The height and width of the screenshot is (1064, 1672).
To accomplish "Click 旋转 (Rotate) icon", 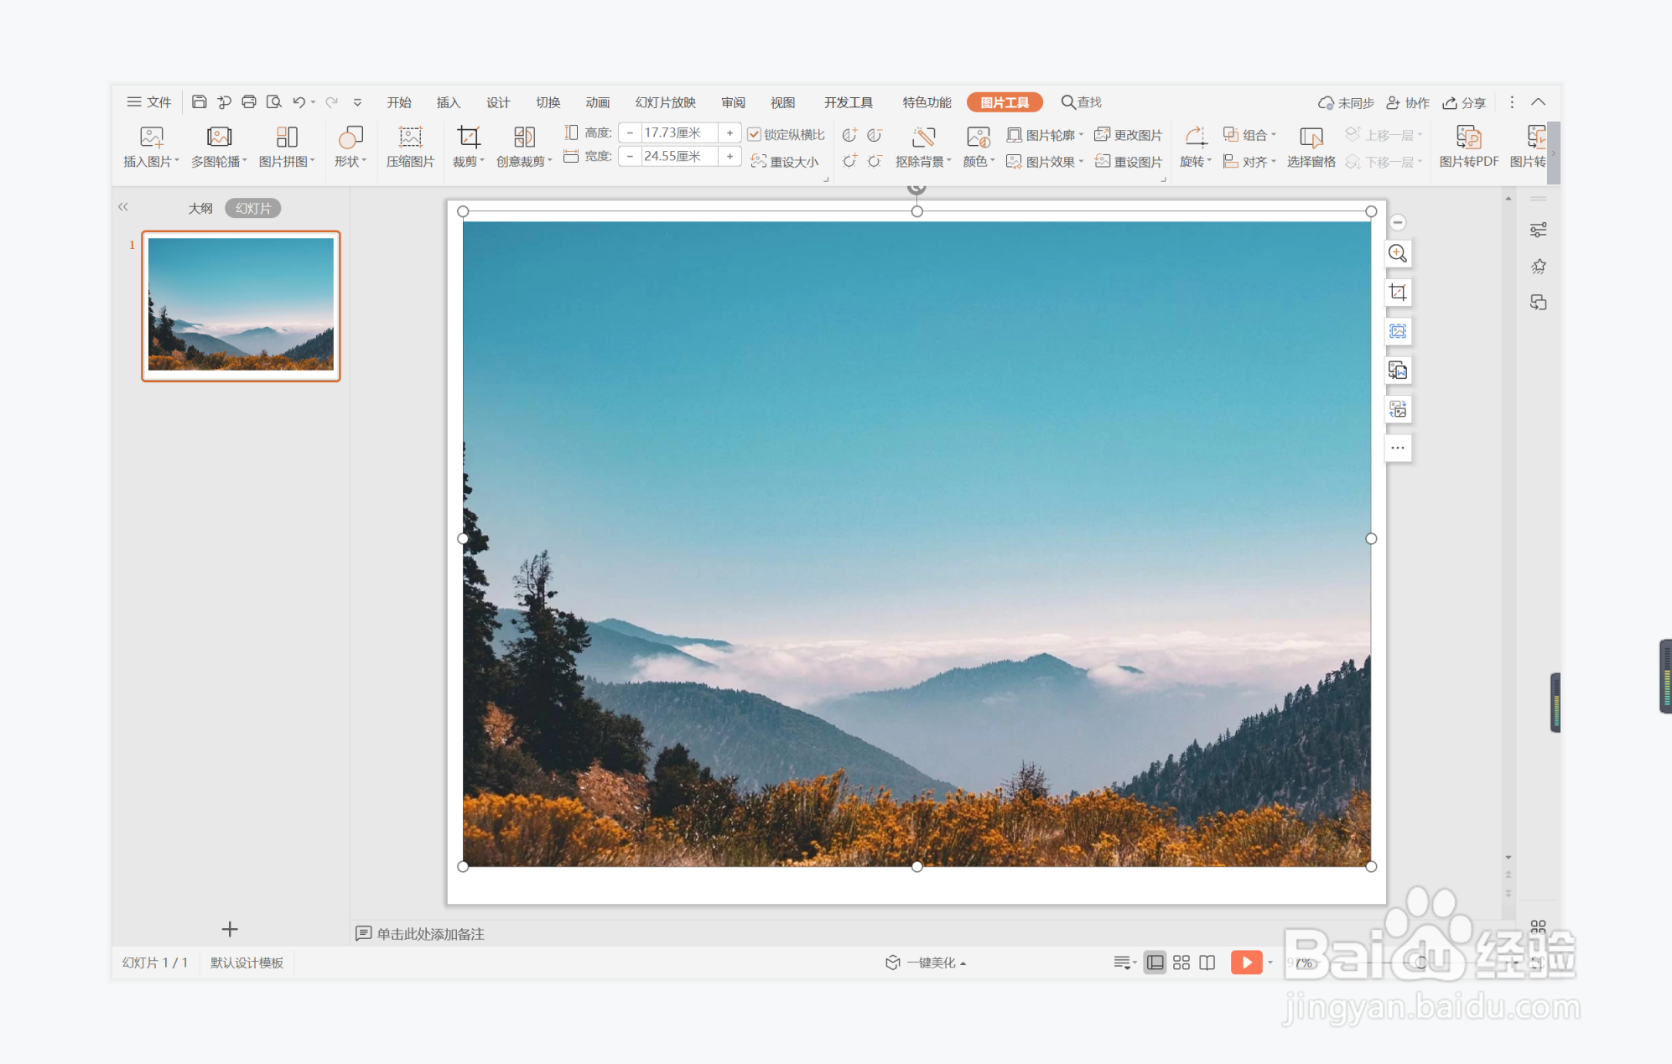I will (x=1195, y=138).
